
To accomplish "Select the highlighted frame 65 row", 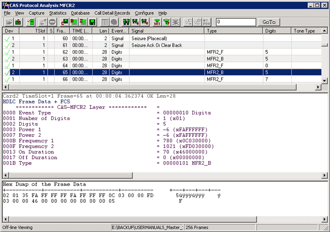I will click(162, 72).
